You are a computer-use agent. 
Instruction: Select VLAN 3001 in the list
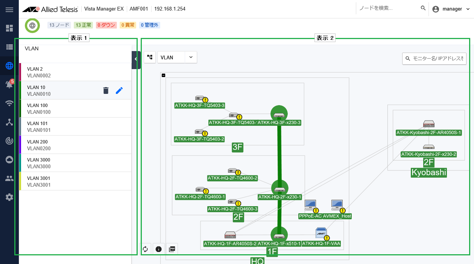click(75, 181)
